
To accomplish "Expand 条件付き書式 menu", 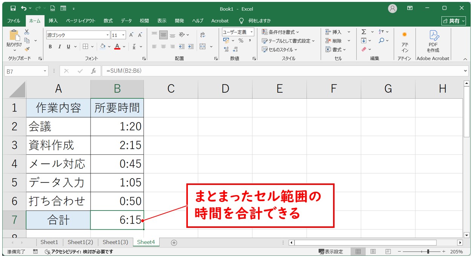I will coord(280,32).
